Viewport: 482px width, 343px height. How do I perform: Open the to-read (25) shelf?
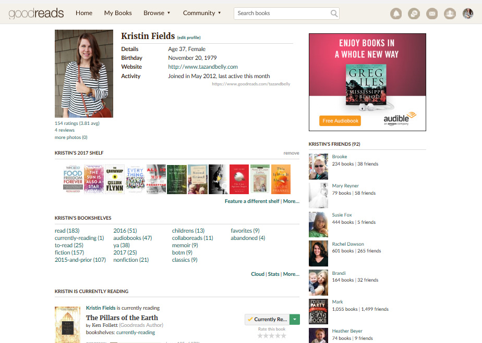[69, 246]
